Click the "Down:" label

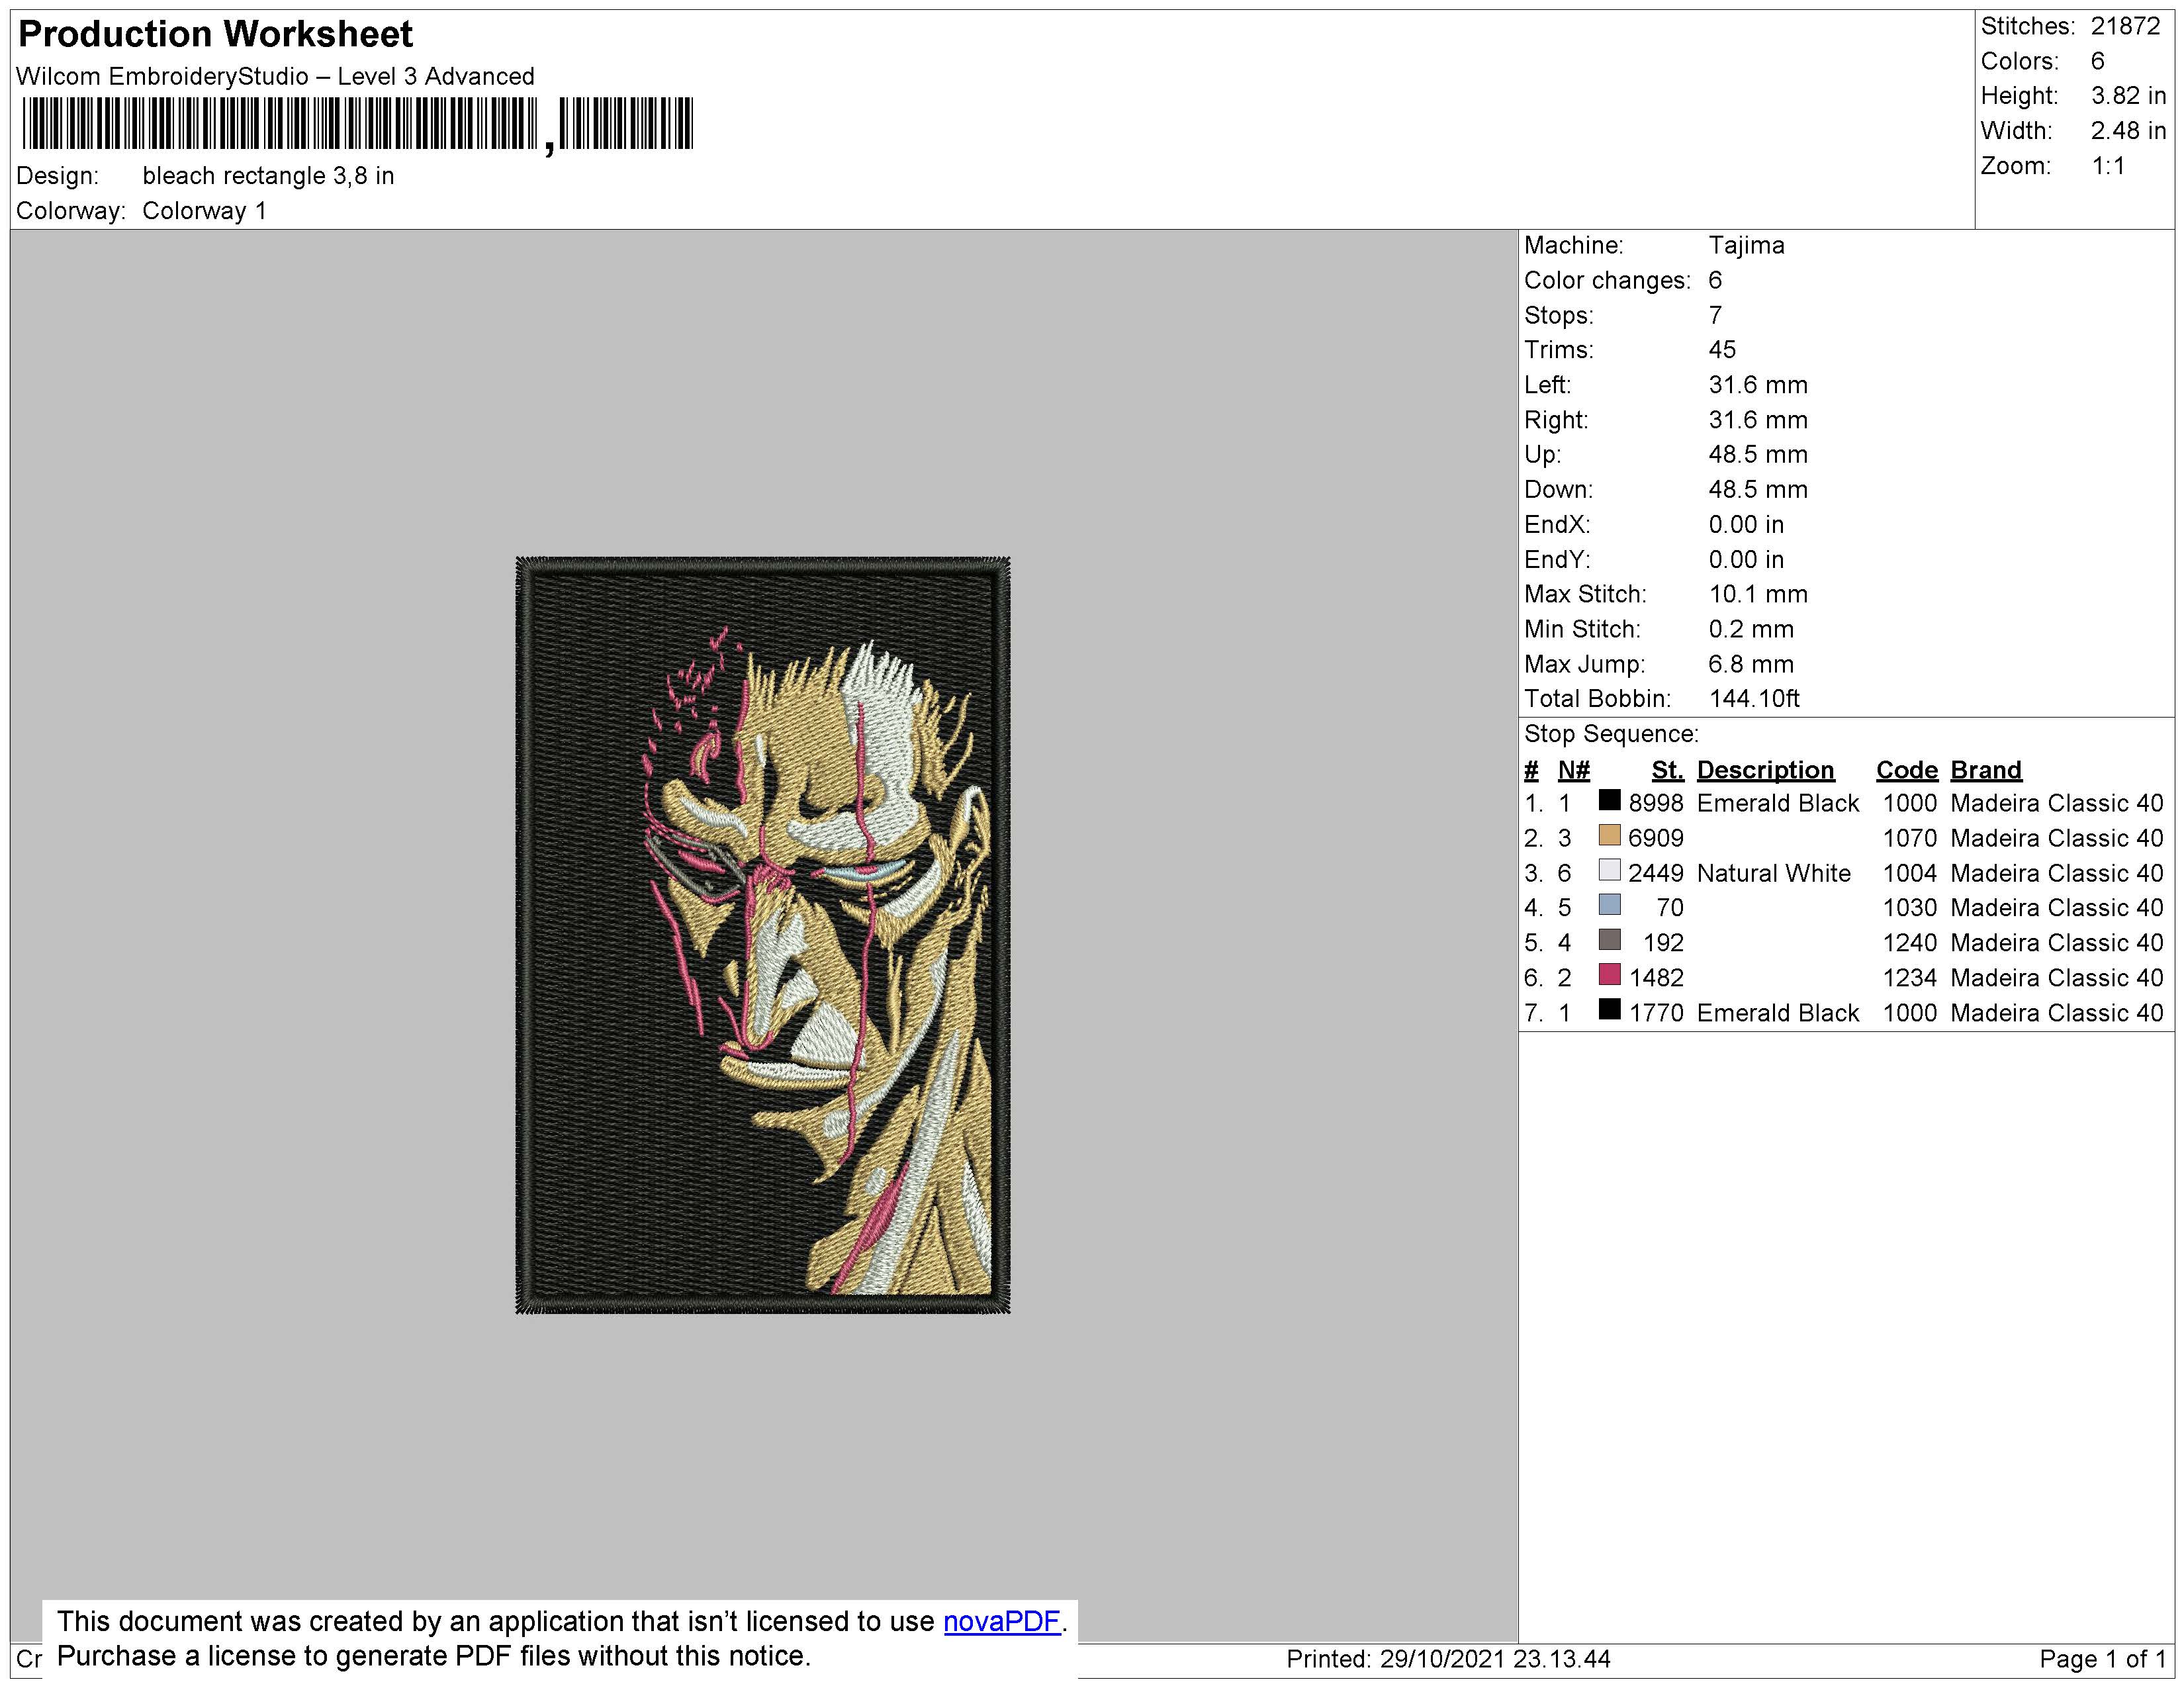1558,490
